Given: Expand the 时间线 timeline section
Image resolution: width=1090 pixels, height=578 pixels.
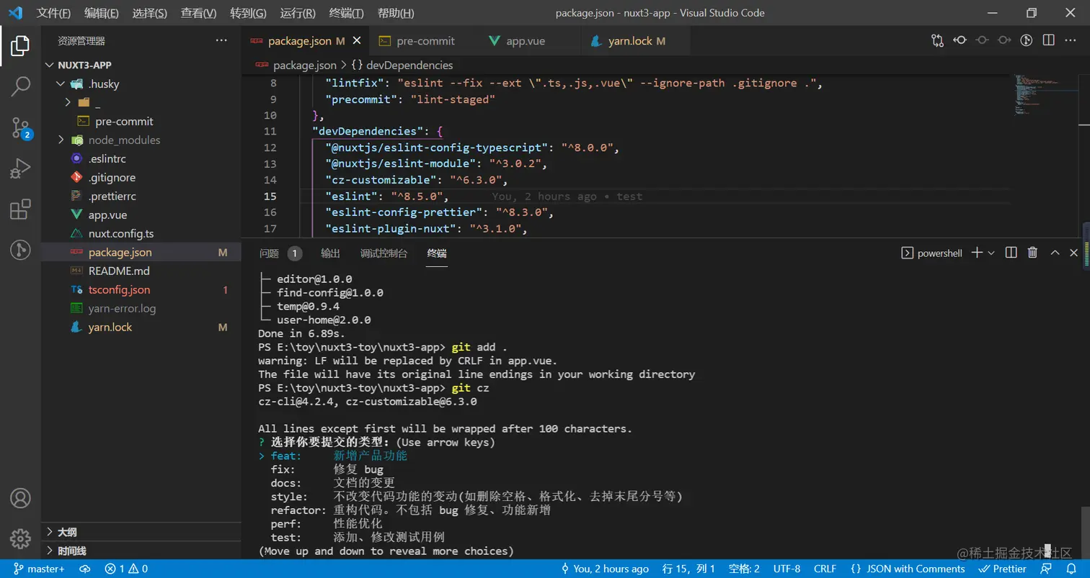Looking at the screenshot, I should point(141,551).
